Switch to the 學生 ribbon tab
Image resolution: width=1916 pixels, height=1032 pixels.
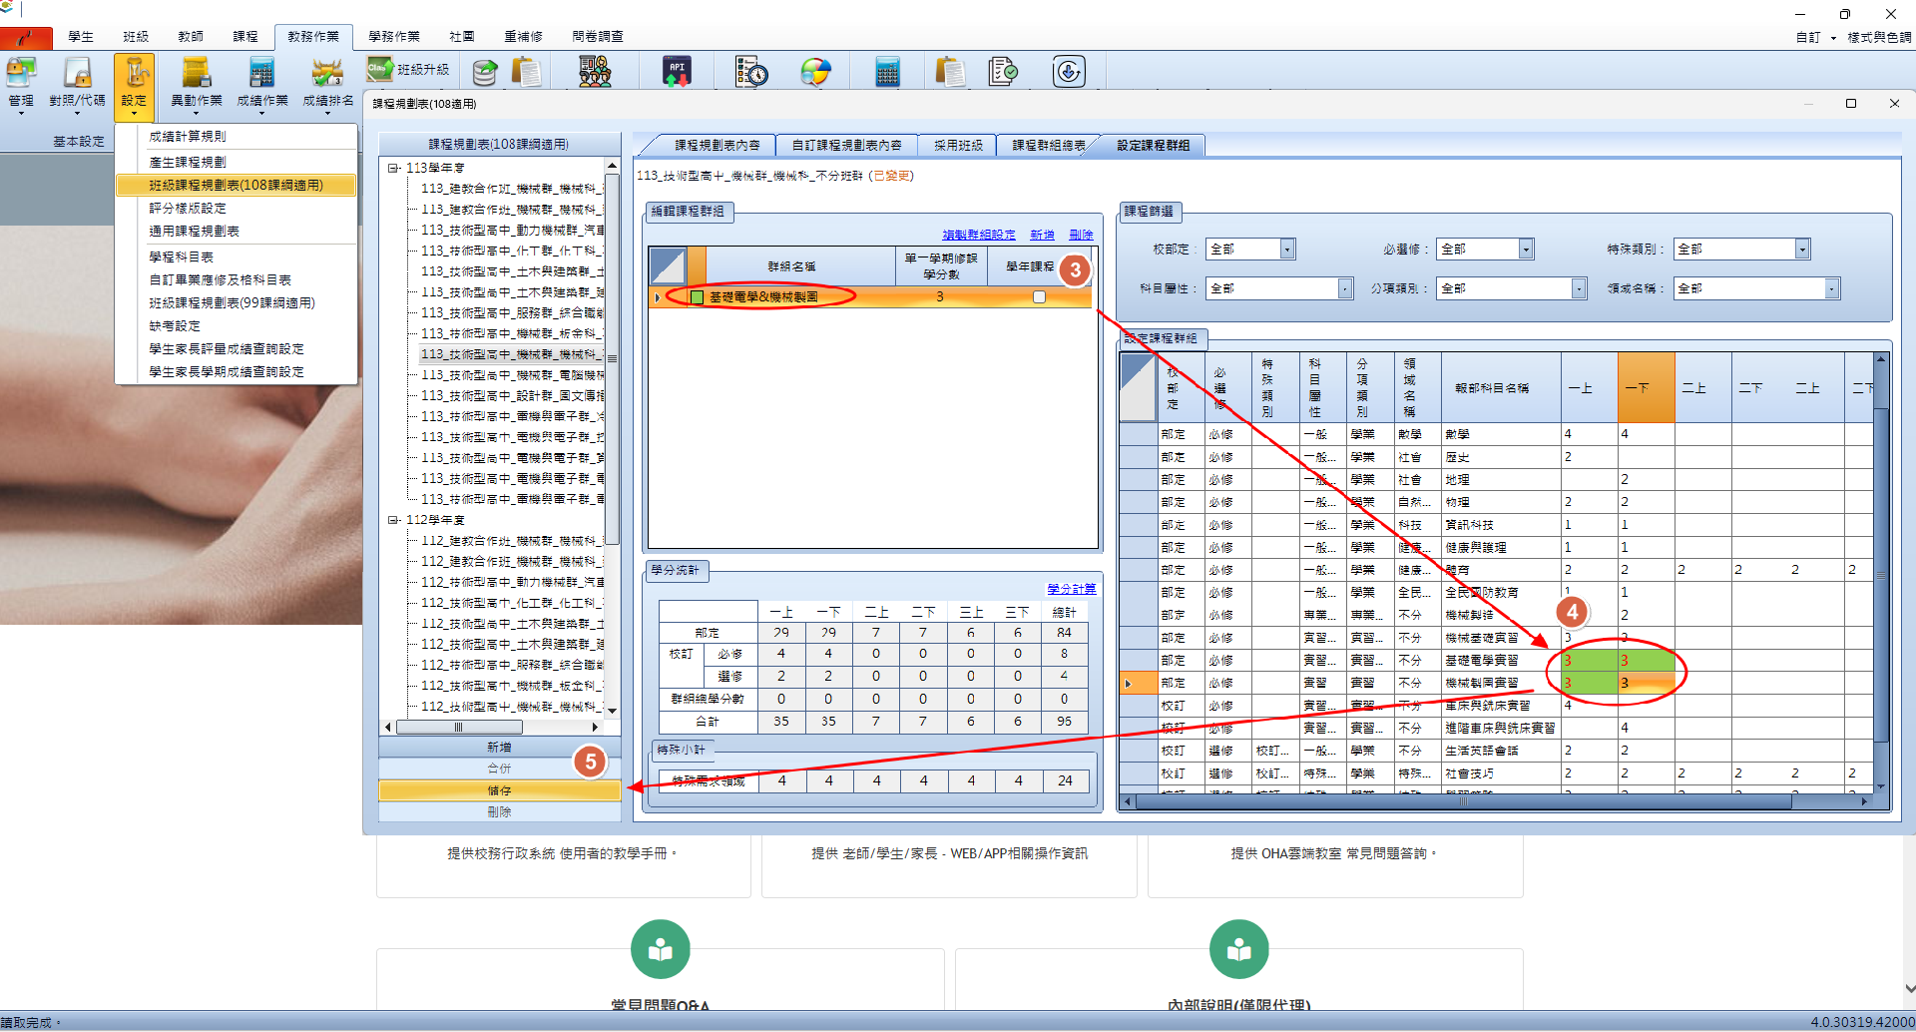pos(81,37)
